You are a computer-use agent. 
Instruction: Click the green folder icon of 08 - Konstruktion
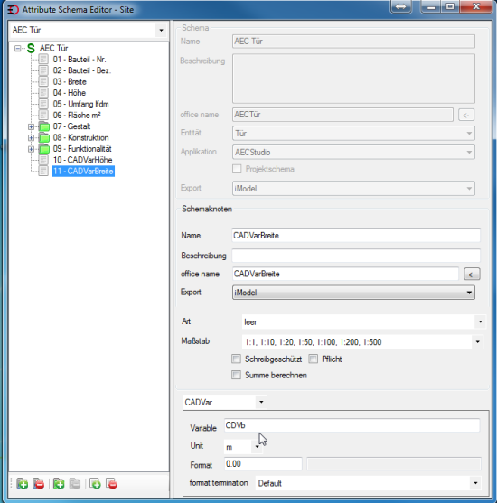point(44,138)
